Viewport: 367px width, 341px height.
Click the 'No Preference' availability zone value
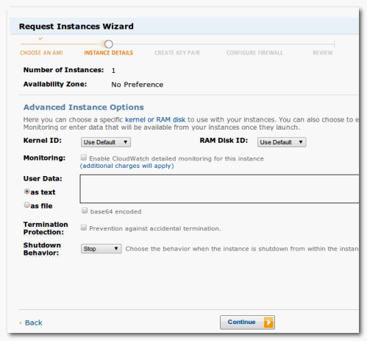pyautogui.click(x=138, y=85)
